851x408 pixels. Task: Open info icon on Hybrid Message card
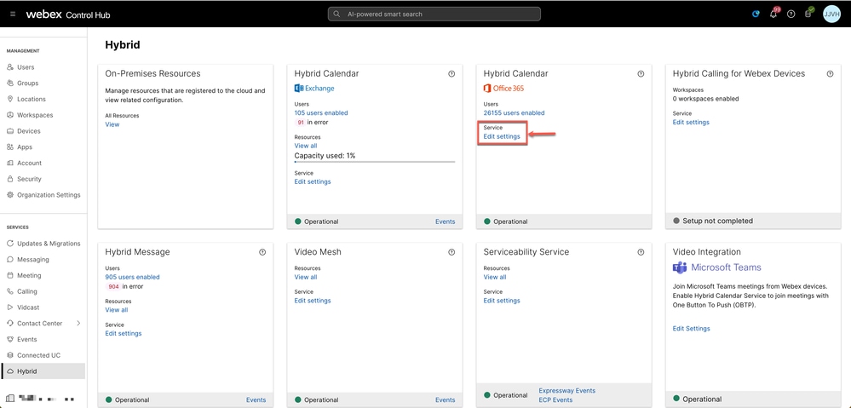[x=262, y=252]
